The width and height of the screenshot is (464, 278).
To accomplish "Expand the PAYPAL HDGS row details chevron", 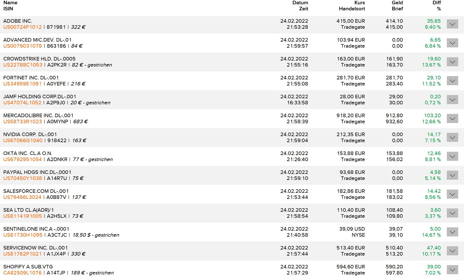I will pyautogui.click(x=452, y=175).
